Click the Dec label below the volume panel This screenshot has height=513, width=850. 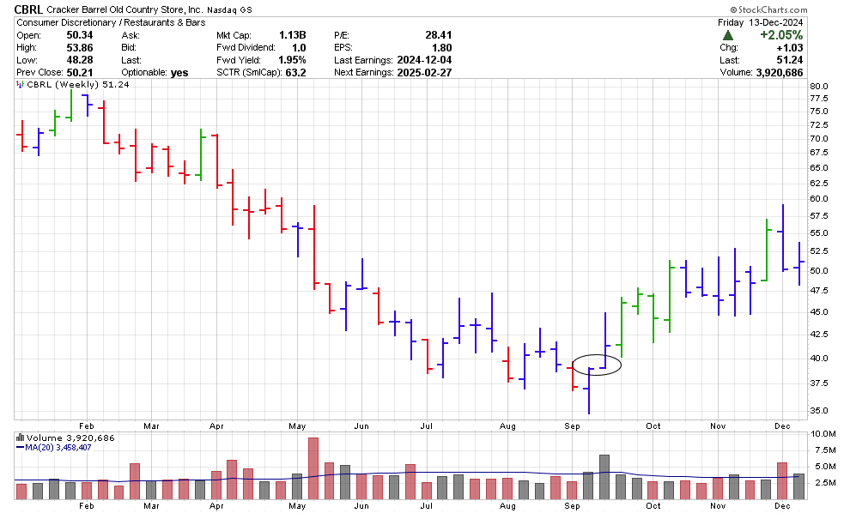coord(782,506)
